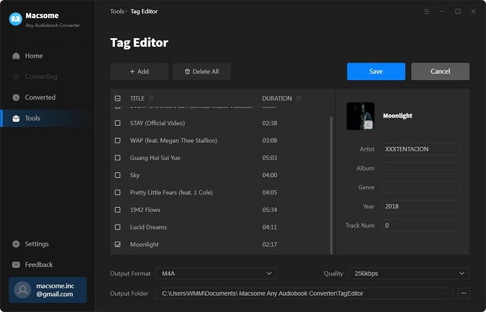Click the Delete All button
Viewport: 486px width, 312px height.
click(x=202, y=72)
